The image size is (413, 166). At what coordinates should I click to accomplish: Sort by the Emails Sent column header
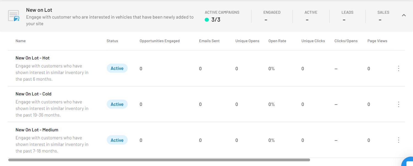[x=209, y=41]
